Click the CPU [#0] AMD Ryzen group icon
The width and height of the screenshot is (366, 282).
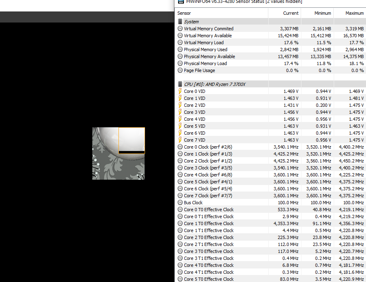click(180, 84)
